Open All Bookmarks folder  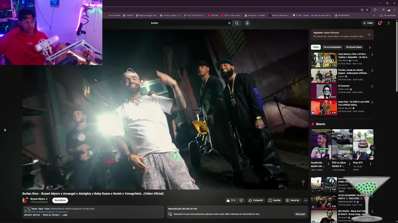pos(387,15)
